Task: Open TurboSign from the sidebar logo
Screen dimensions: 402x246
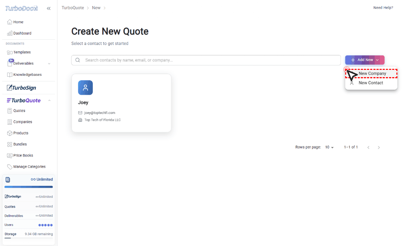Action: point(22,88)
